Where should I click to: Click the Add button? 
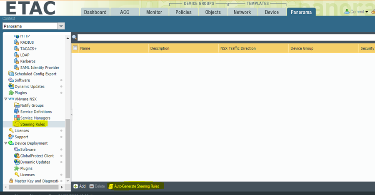[80, 186]
